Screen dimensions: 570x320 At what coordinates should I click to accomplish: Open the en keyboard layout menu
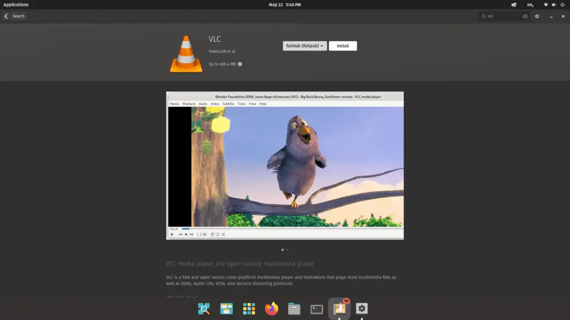point(530,4)
